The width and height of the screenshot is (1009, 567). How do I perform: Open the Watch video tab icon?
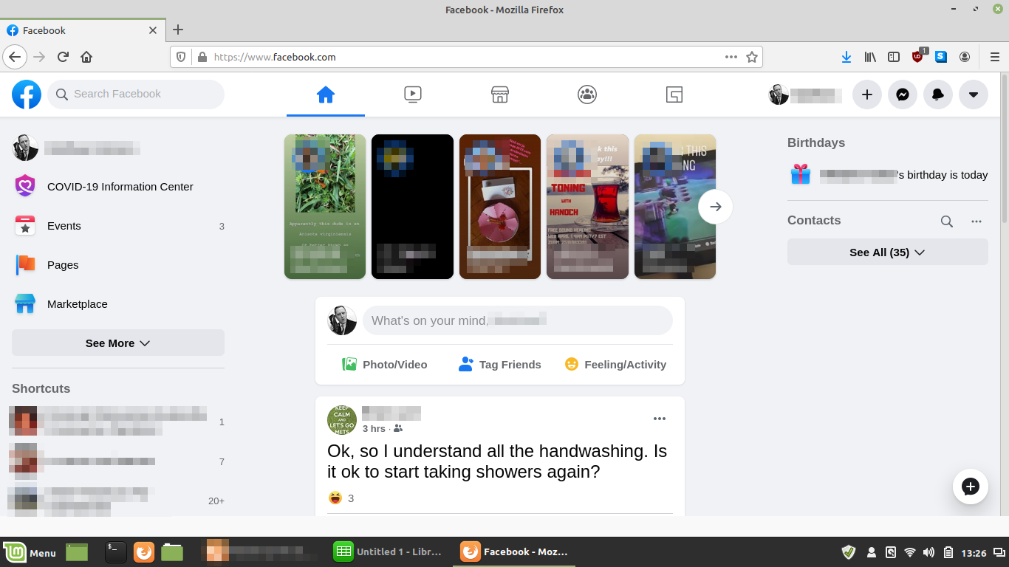(x=413, y=94)
